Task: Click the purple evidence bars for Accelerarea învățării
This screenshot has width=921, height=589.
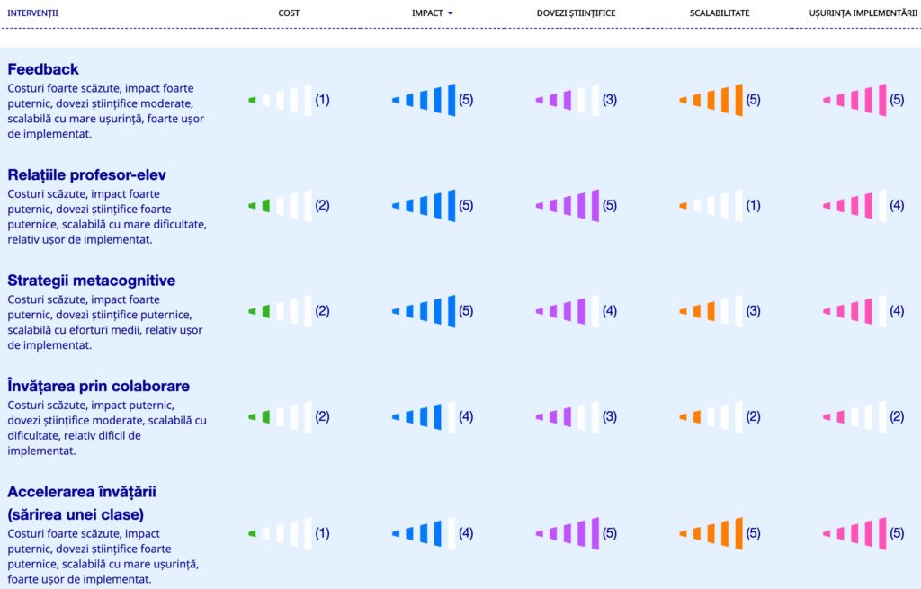Action: [568, 533]
